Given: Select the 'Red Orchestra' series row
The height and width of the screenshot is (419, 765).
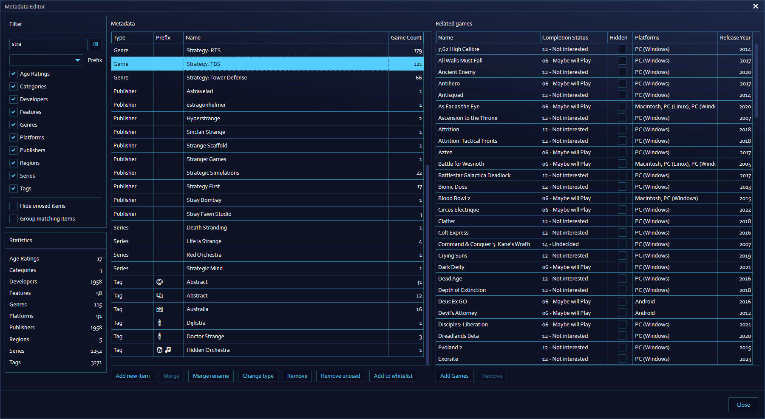Looking at the screenshot, I should 267,255.
